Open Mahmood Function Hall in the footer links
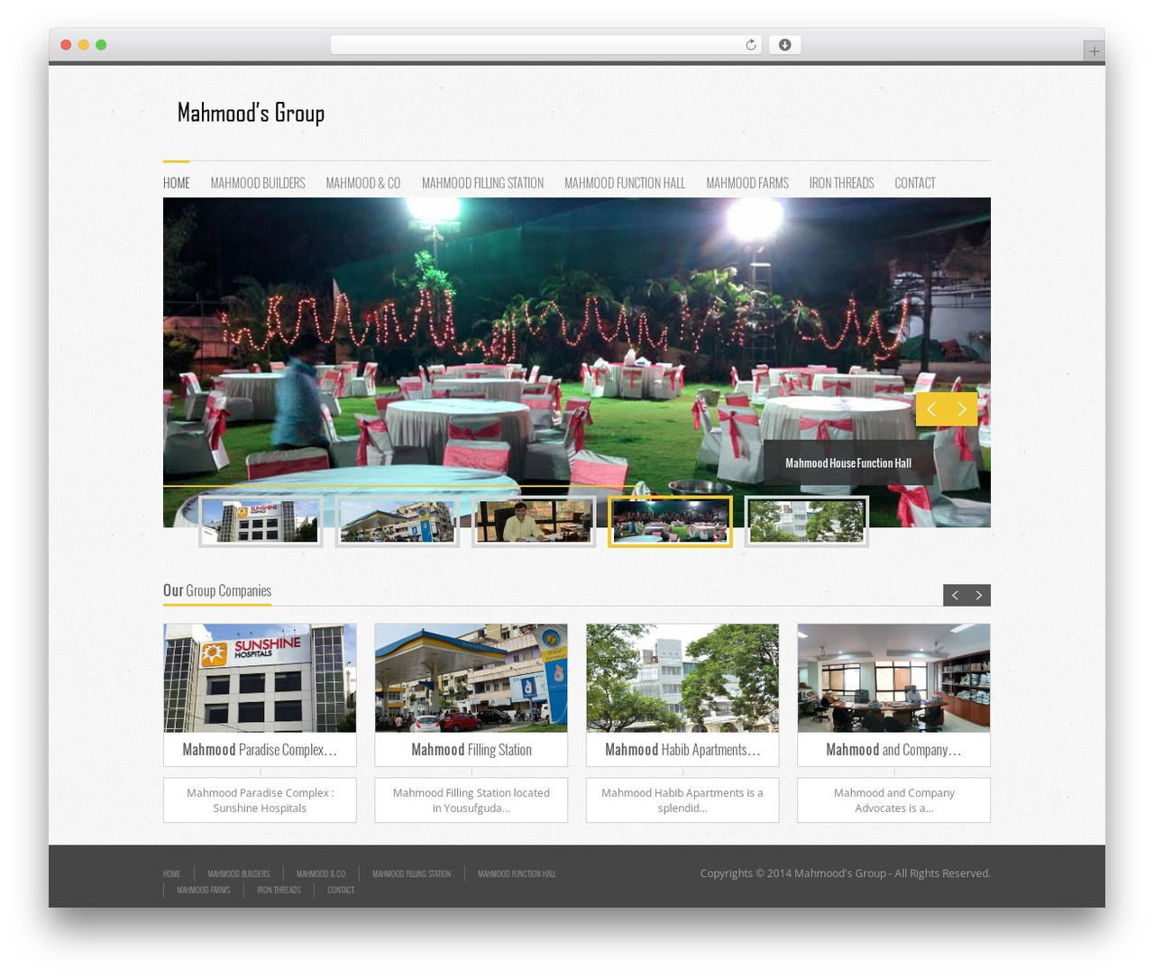1154x977 pixels. tap(517, 874)
